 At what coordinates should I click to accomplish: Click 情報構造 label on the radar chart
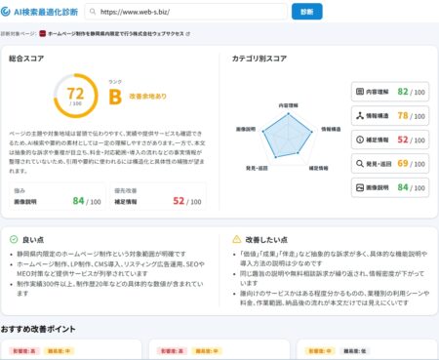click(x=331, y=129)
